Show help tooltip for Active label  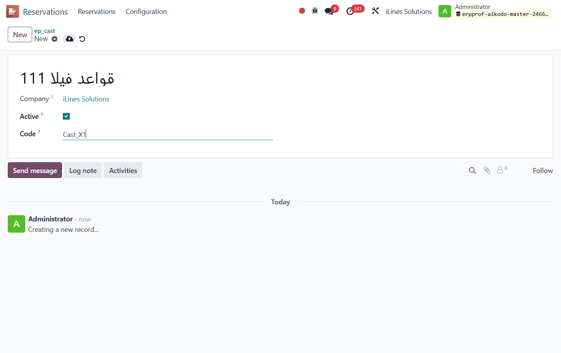coord(42,115)
